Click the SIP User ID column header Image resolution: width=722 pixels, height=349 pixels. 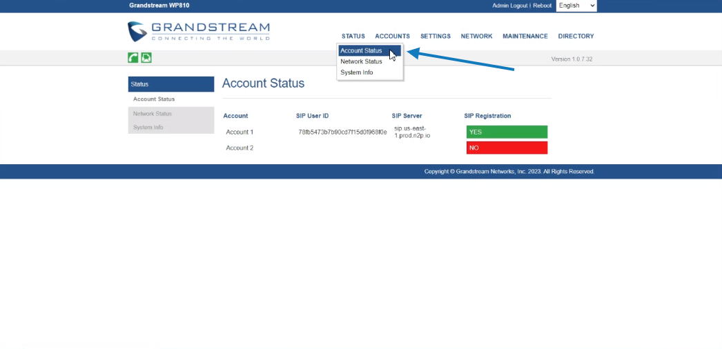[x=312, y=116]
